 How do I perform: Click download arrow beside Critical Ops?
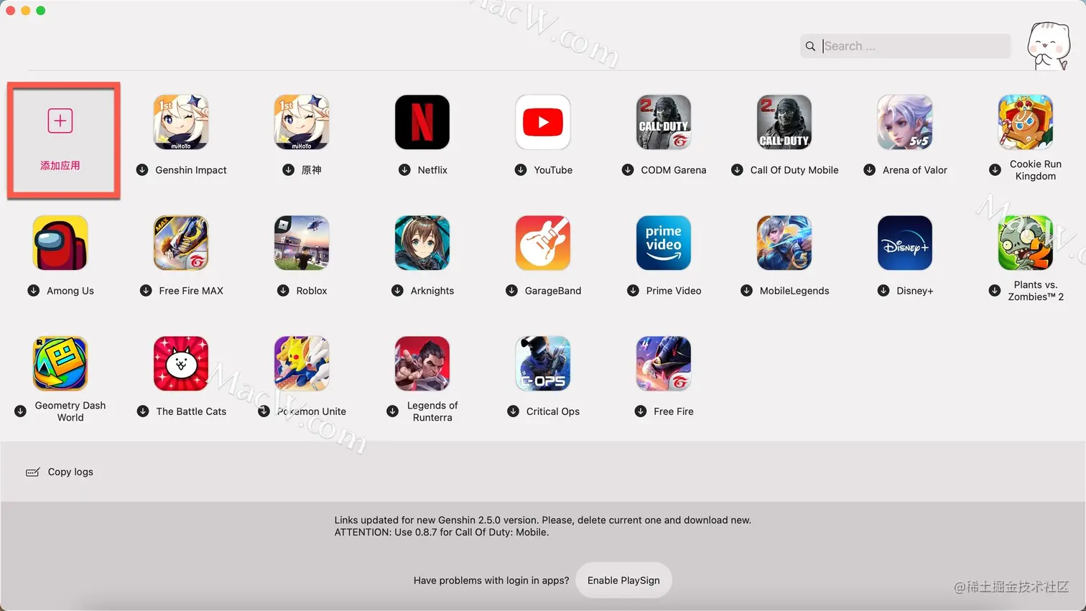pos(513,411)
